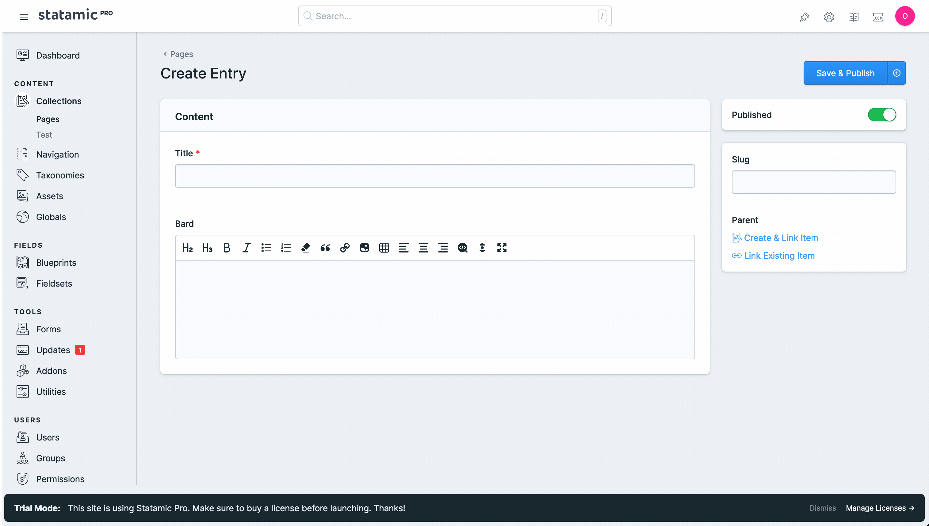Apply bold formatting in Bard toolbar
The height and width of the screenshot is (526, 929).
coord(227,248)
